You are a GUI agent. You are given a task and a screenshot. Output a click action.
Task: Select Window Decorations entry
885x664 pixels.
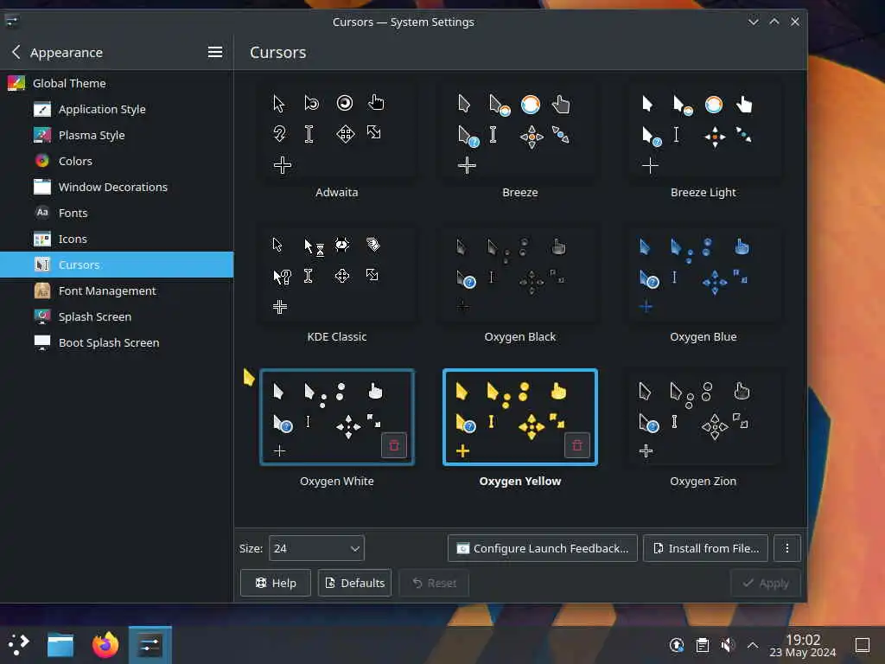tap(117, 187)
